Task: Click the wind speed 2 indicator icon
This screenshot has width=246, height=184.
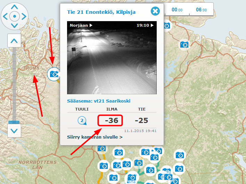Action: pyautogui.click(x=82, y=121)
